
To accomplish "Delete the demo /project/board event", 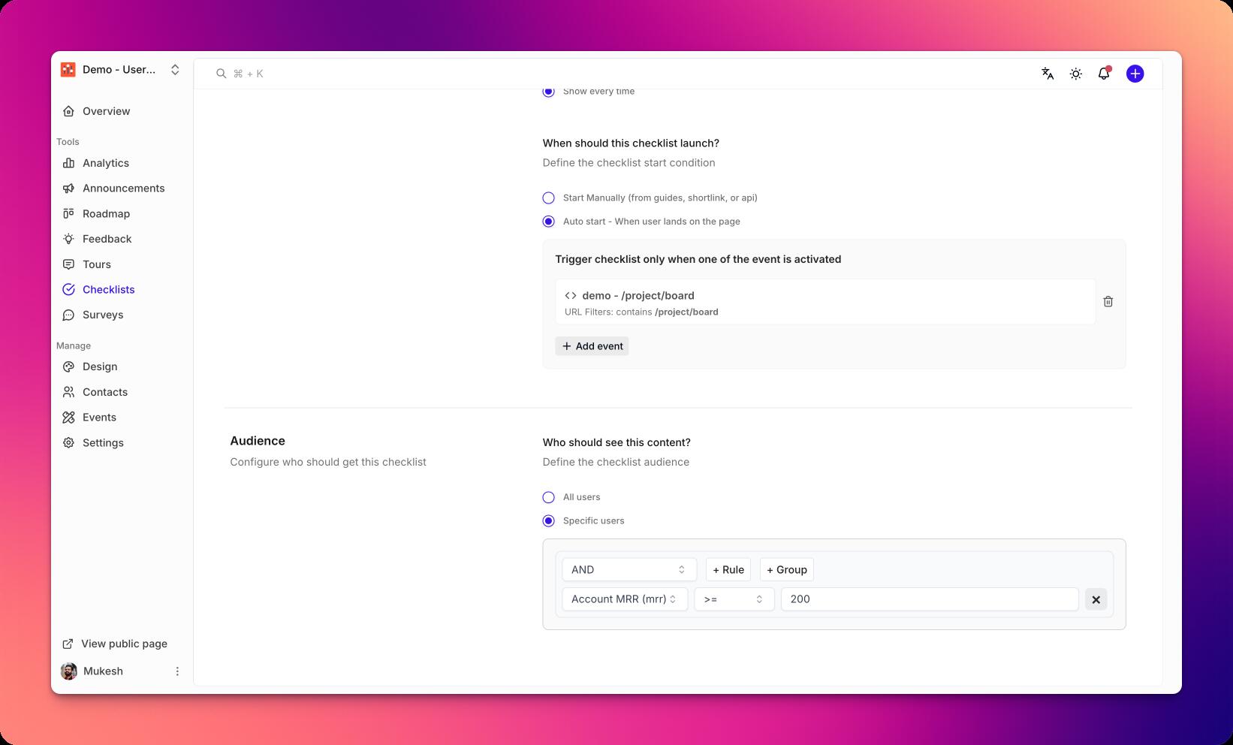I will (x=1108, y=302).
